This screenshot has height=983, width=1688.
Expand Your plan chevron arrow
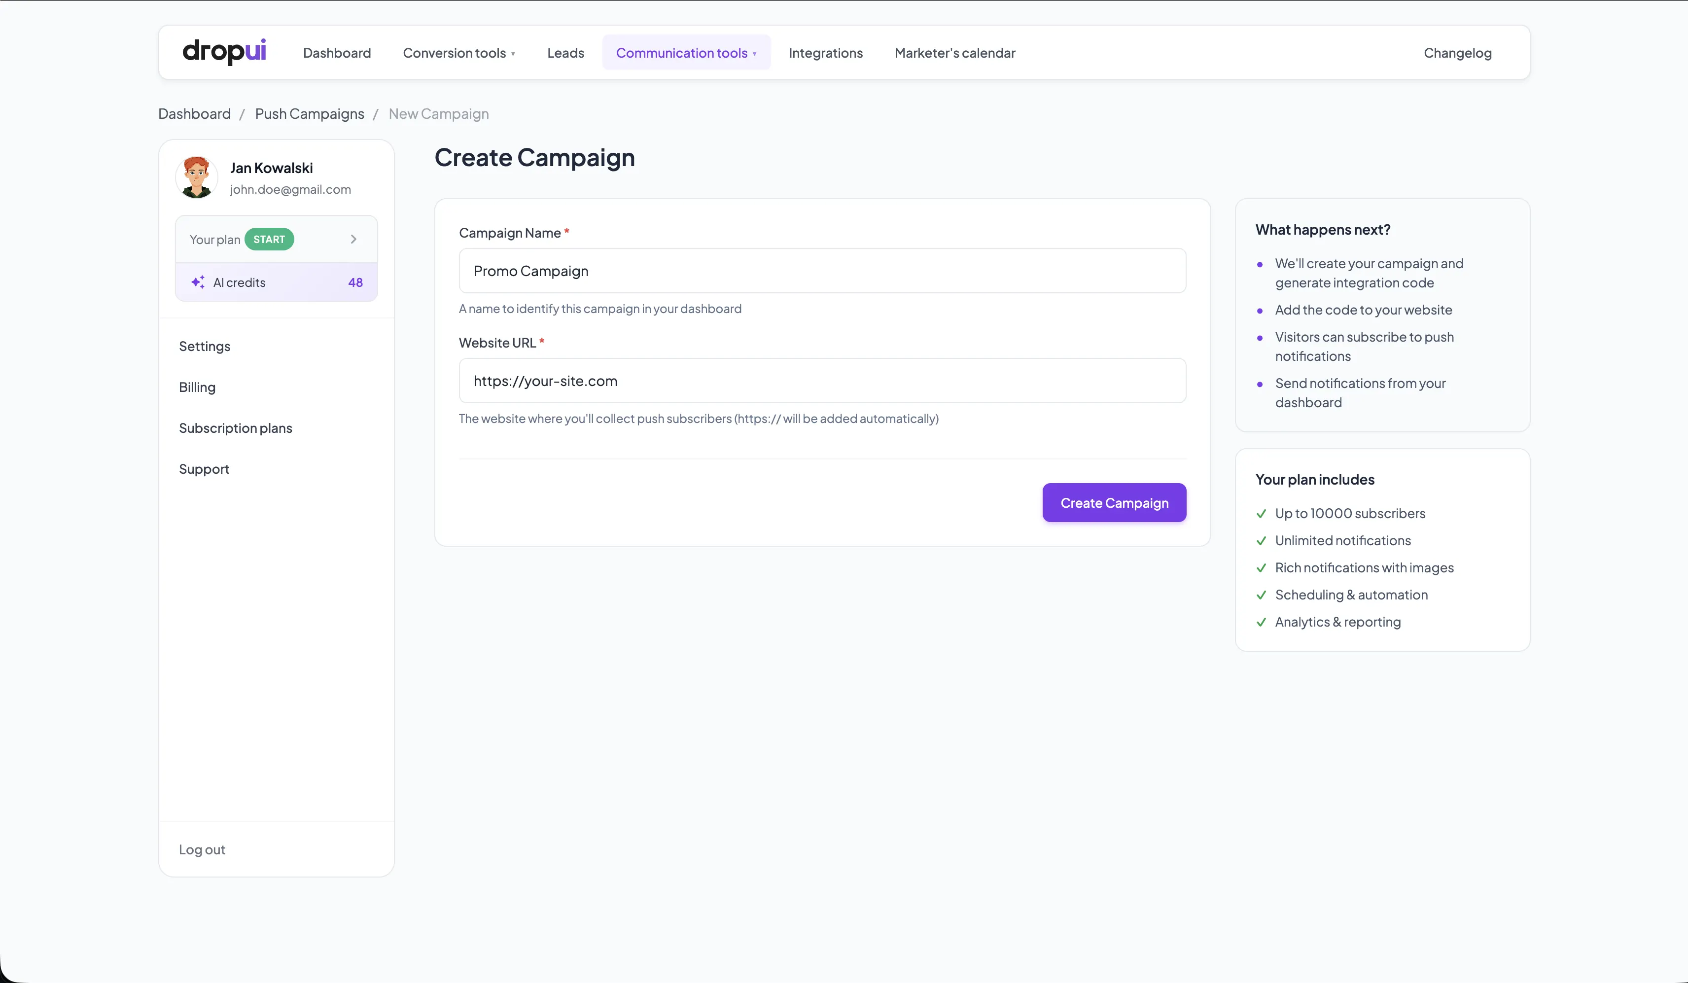coord(353,239)
